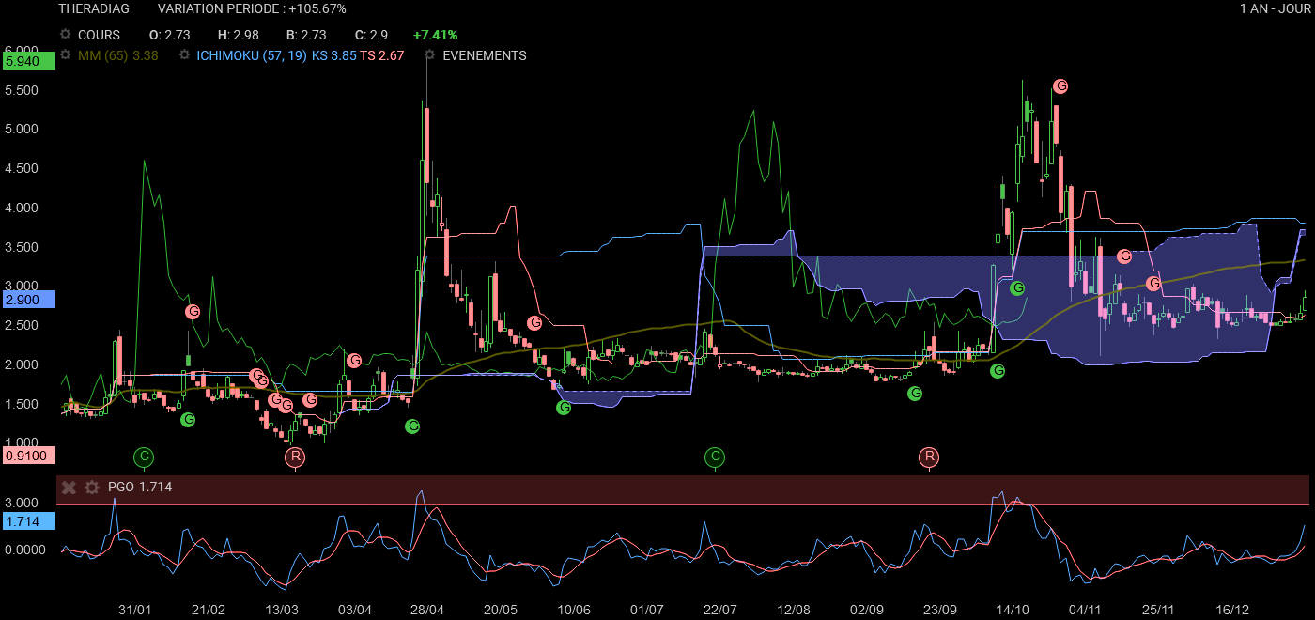Click green C event marker near 31/01
The image size is (1315, 620).
click(x=144, y=457)
